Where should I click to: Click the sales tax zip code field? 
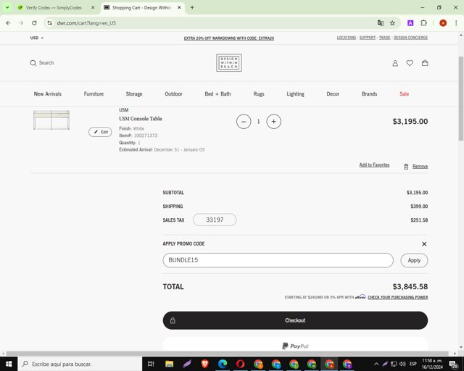215,220
